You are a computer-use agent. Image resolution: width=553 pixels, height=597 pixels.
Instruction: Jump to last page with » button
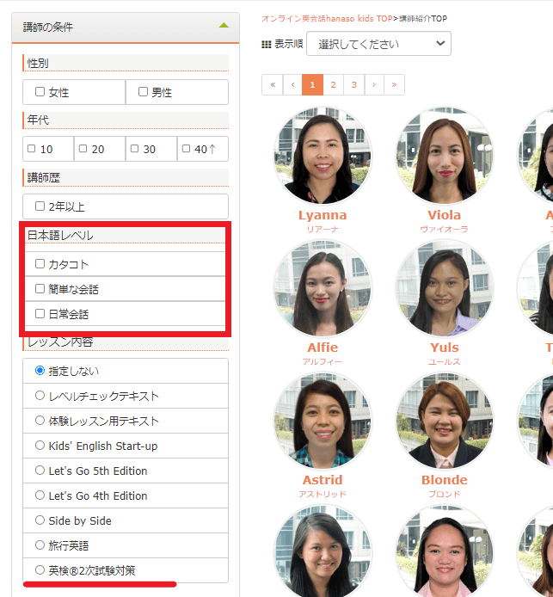pyautogui.click(x=394, y=84)
